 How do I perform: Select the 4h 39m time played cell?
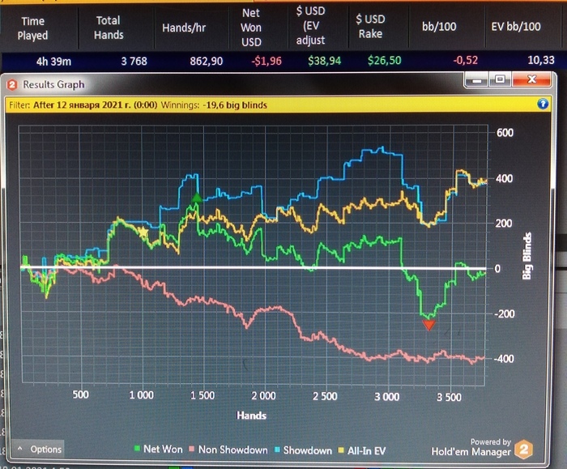(53, 61)
